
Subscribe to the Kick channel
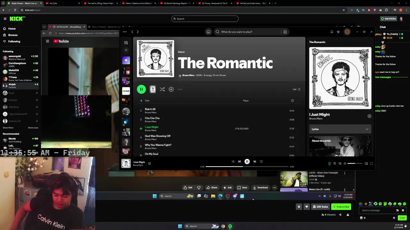click(341, 207)
